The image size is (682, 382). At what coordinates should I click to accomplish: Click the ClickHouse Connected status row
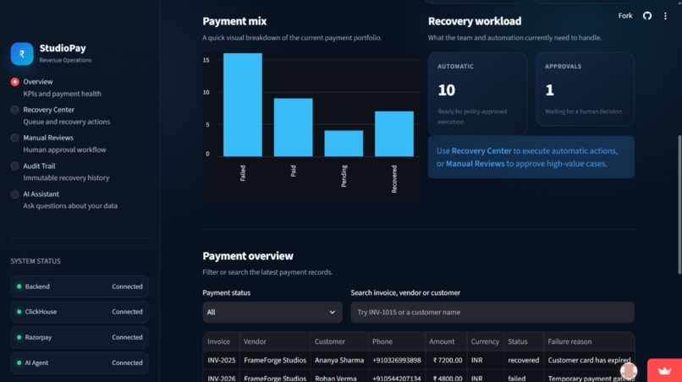pyautogui.click(x=80, y=312)
